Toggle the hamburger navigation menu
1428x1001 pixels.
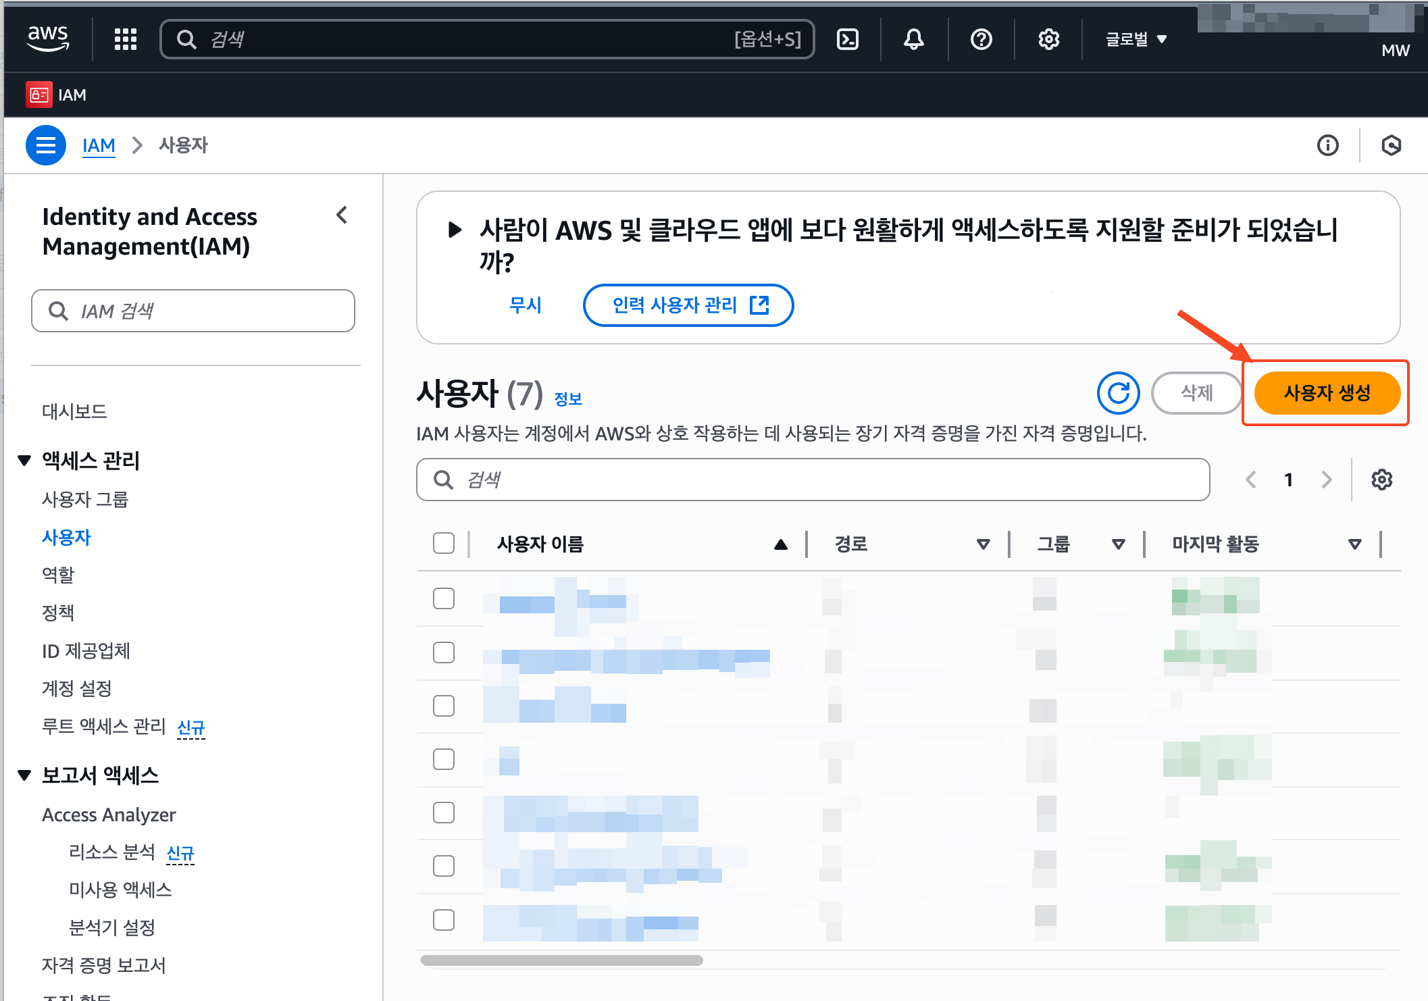46,145
